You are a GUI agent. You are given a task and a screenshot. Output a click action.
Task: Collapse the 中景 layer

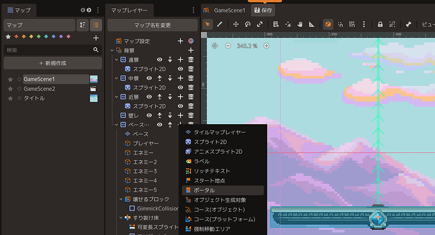pyautogui.click(x=117, y=78)
